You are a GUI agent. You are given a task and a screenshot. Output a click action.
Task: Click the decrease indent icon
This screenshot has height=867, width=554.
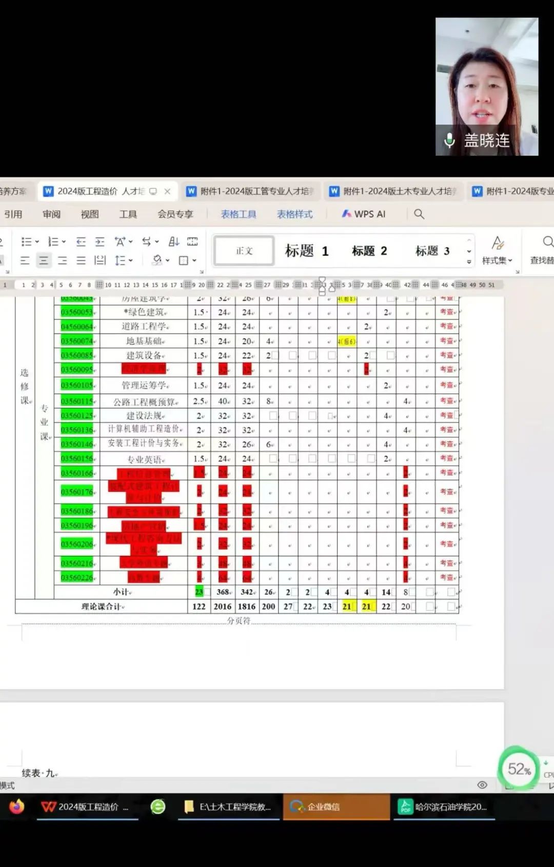tap(81, 241)
